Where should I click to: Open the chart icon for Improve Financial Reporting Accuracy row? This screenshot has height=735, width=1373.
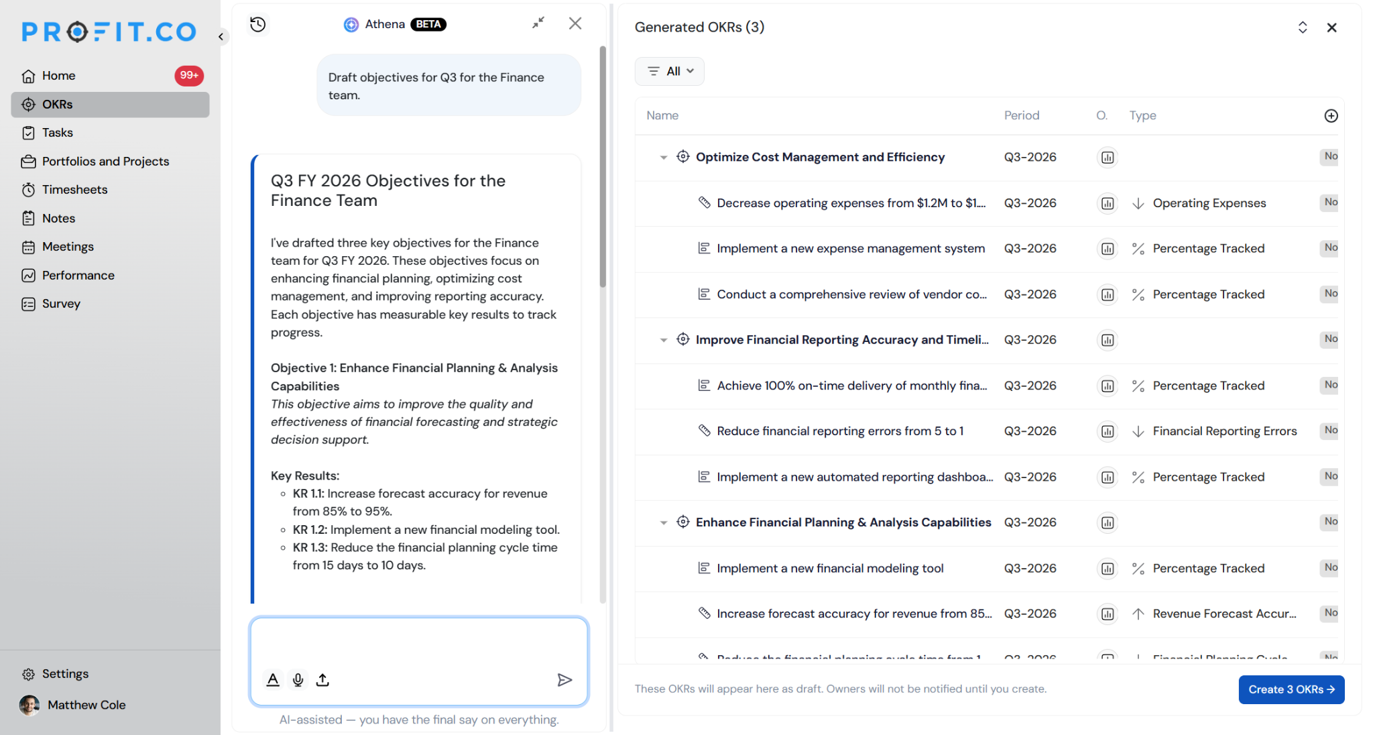pos(1108,340)
